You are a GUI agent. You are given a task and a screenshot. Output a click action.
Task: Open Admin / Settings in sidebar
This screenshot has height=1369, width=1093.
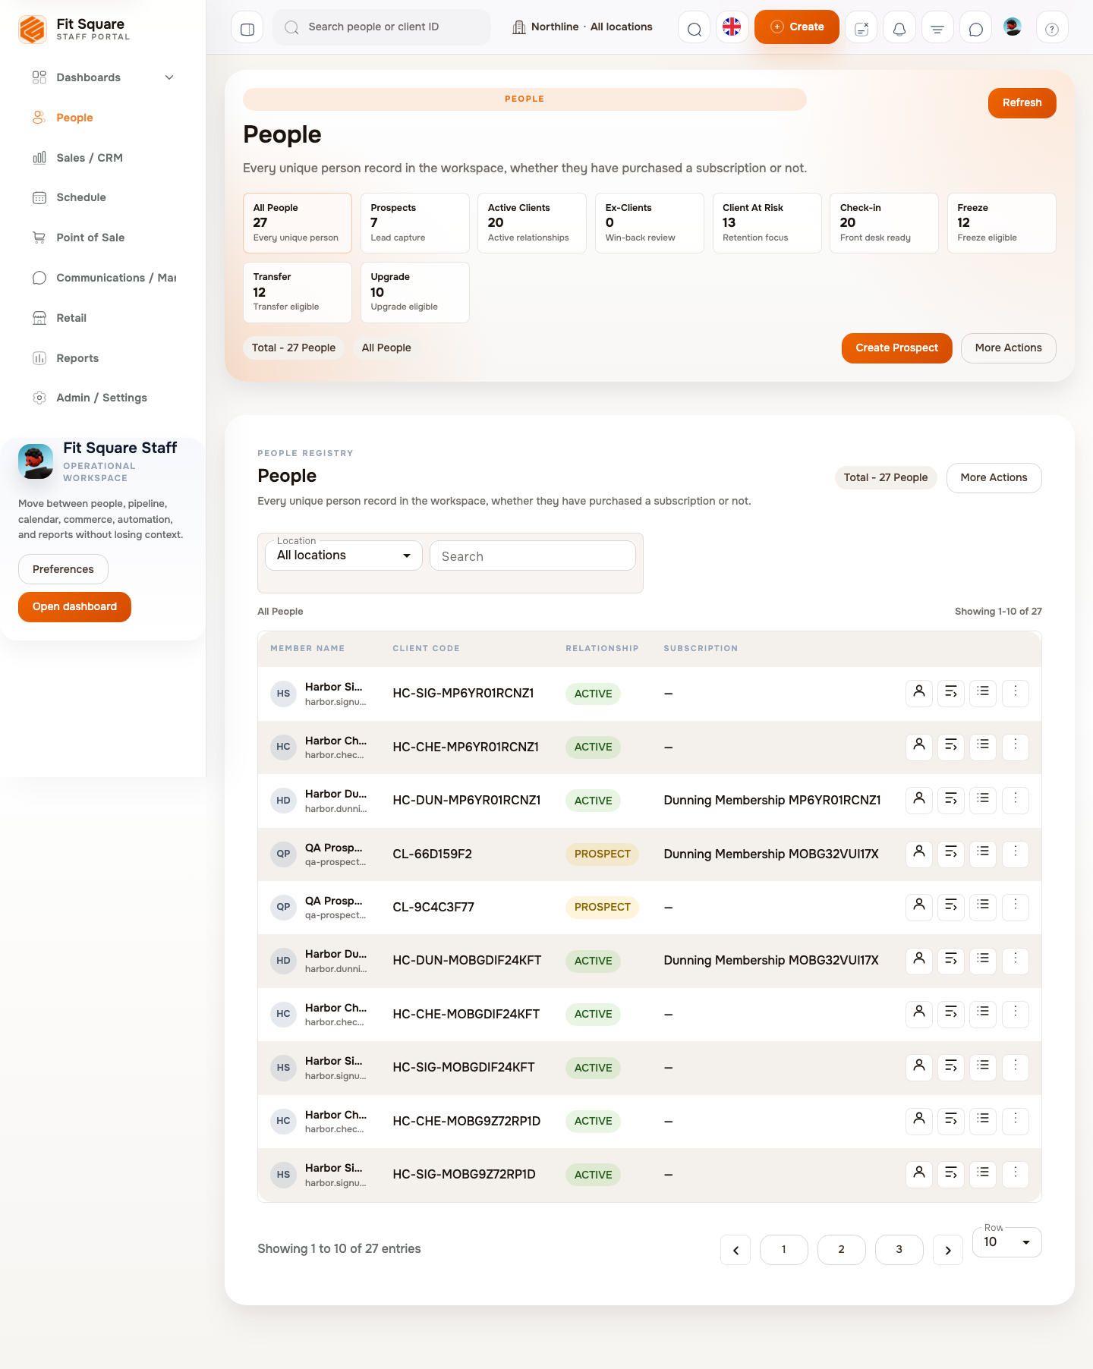pyautogui.click(x=103, y=398)
